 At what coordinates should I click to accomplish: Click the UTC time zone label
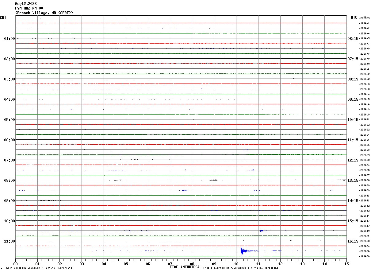(x=354, y=17)
